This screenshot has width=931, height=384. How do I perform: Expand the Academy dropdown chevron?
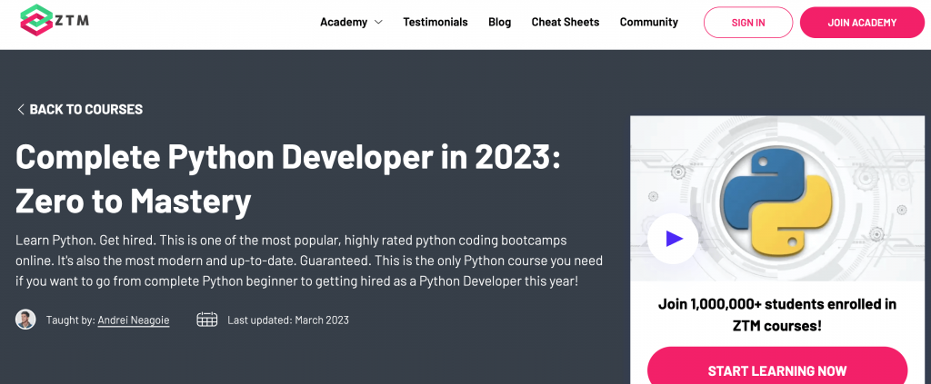click(x=378, y=23)
